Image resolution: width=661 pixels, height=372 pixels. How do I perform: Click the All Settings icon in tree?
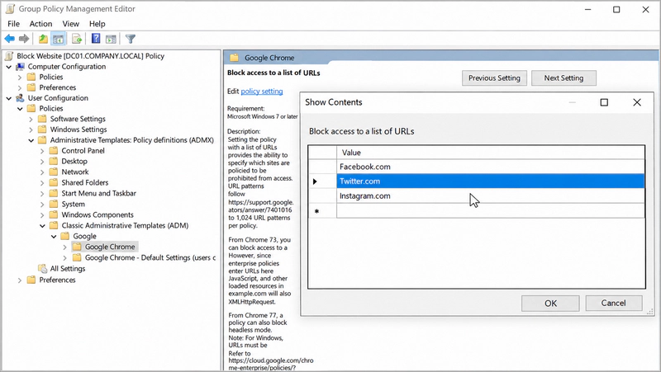click(42, 268)
